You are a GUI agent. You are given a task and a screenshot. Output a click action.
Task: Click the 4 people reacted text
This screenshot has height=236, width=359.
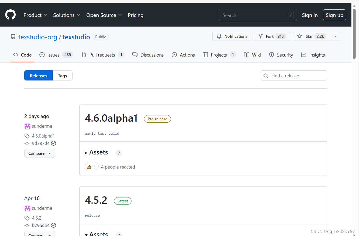click(x=118, y=167)
